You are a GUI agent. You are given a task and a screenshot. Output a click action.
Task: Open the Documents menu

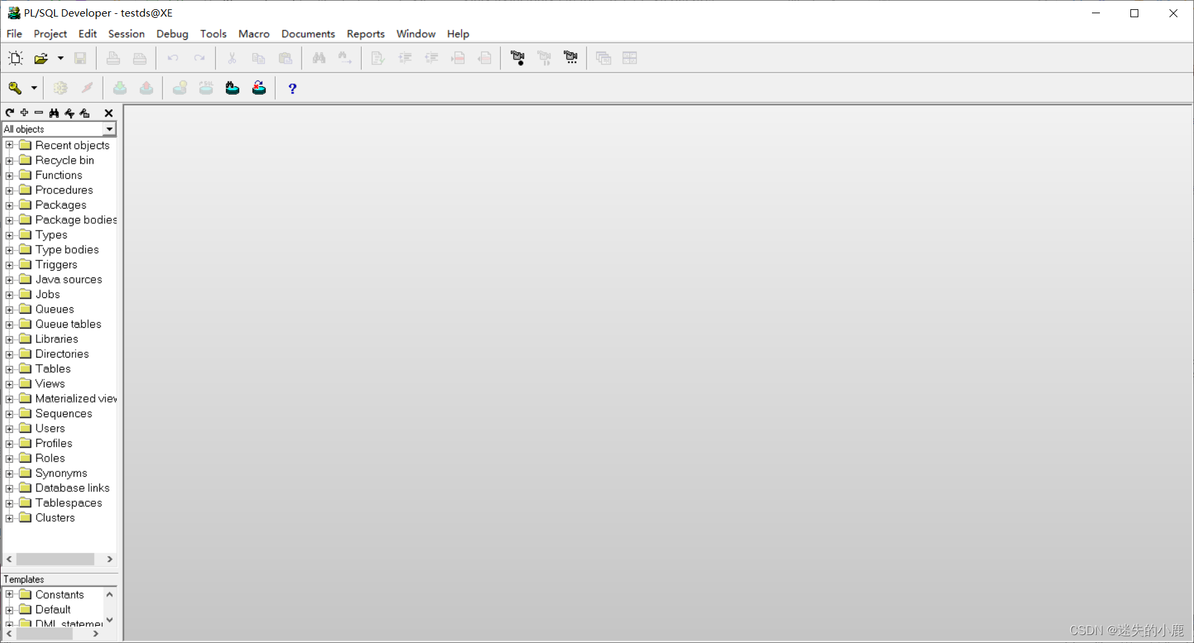(308, 34)
